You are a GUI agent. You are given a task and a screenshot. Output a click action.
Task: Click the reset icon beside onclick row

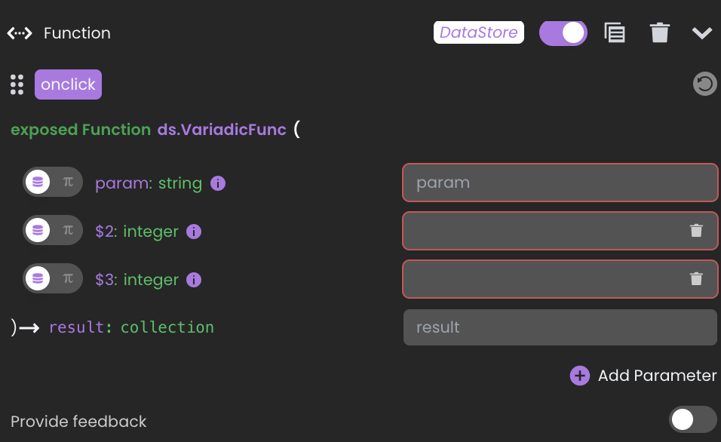tap(704, 84)
